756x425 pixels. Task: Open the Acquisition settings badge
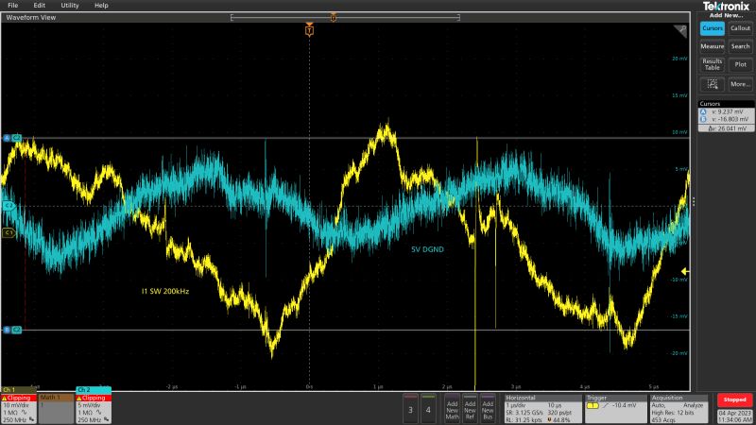click(x=679, y=409)
